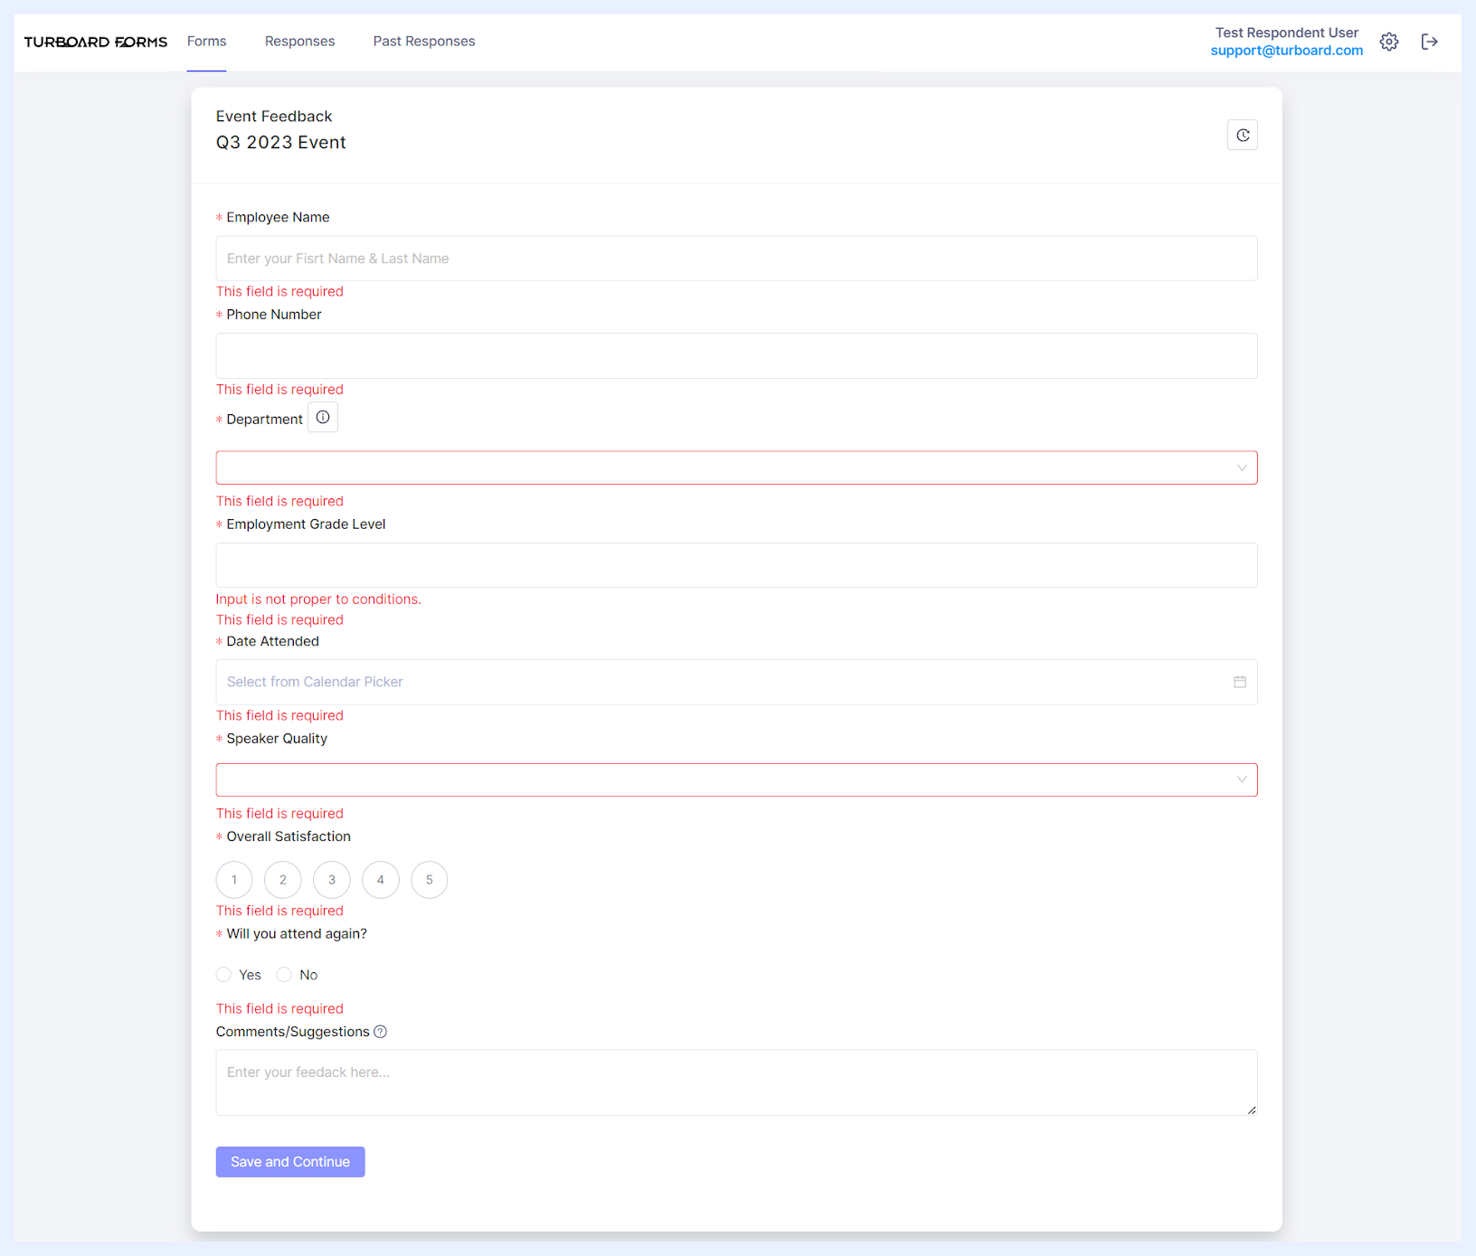Select the Yes radio button

pyautogui.click(x=223, y=975)
